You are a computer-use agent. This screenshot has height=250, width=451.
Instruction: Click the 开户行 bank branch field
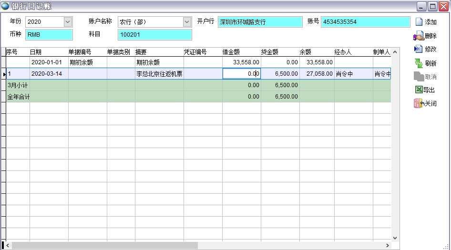(x=260, y=22)
